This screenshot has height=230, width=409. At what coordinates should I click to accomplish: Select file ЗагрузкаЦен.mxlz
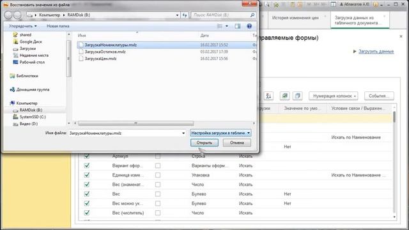100,59
